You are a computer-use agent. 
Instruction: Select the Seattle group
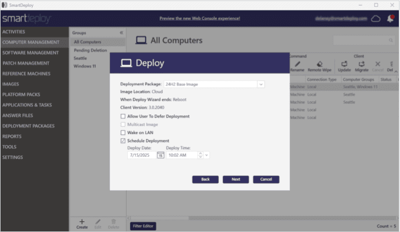tap(80, 58)
